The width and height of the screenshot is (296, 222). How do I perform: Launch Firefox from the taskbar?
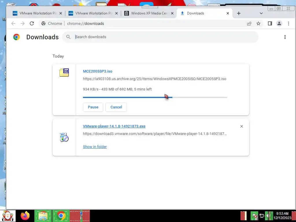pos(25,216)
